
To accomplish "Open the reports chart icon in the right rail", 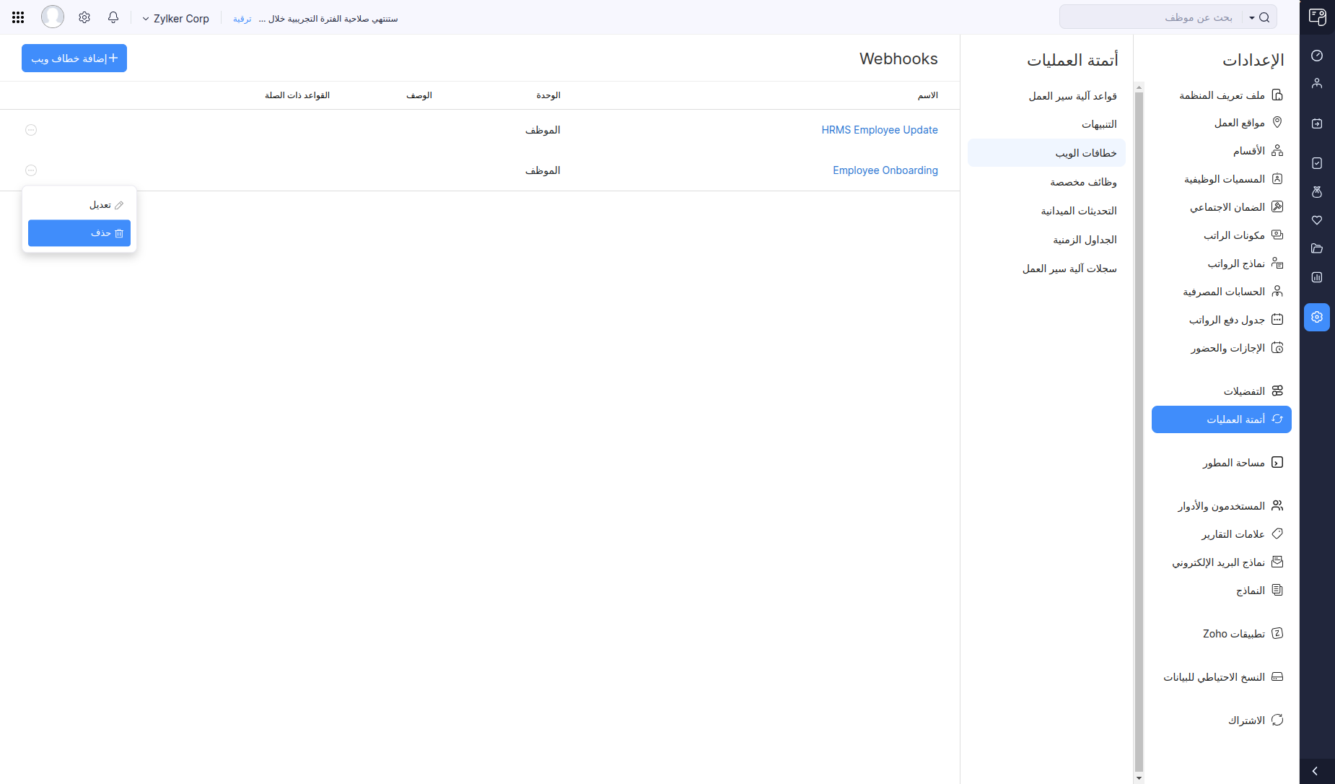I will click(x=1317, y=277).
